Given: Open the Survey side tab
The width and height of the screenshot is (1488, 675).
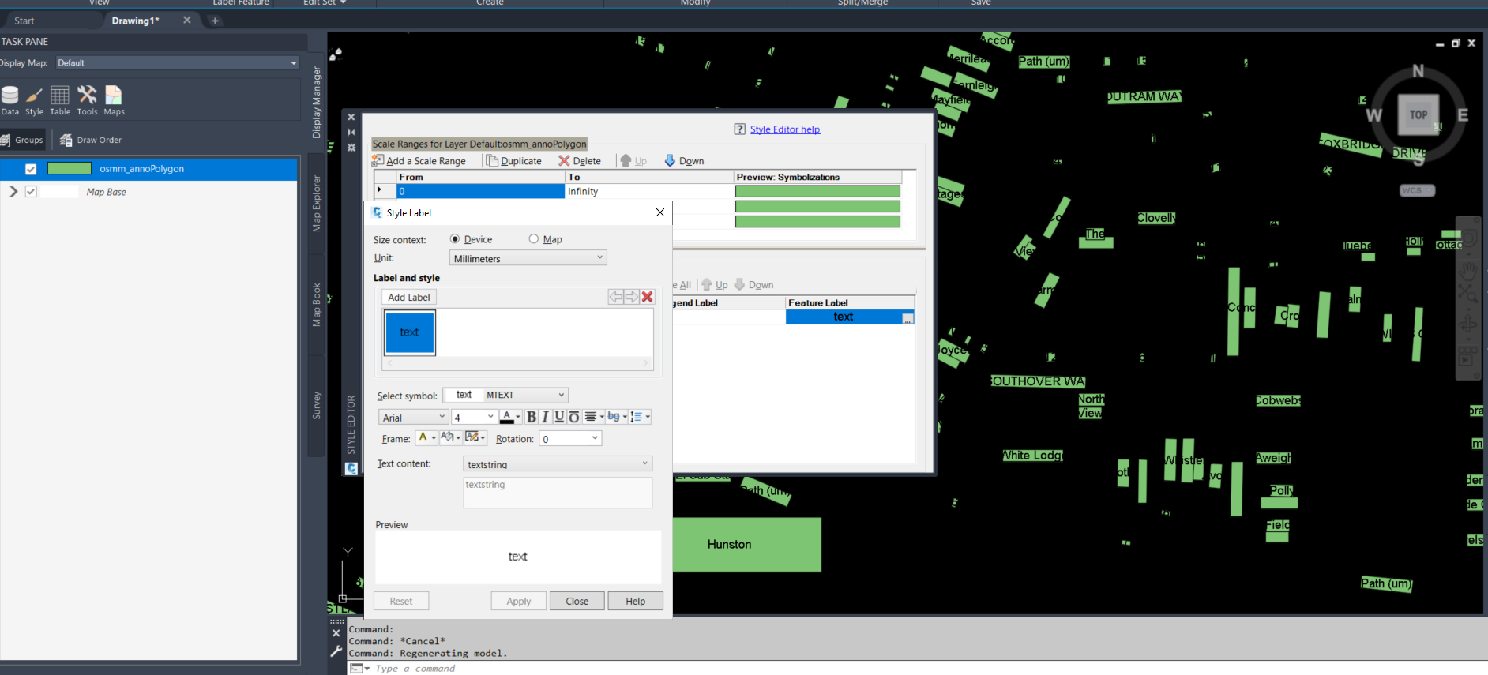Looking at the screenshot, I should click(317, 405).
